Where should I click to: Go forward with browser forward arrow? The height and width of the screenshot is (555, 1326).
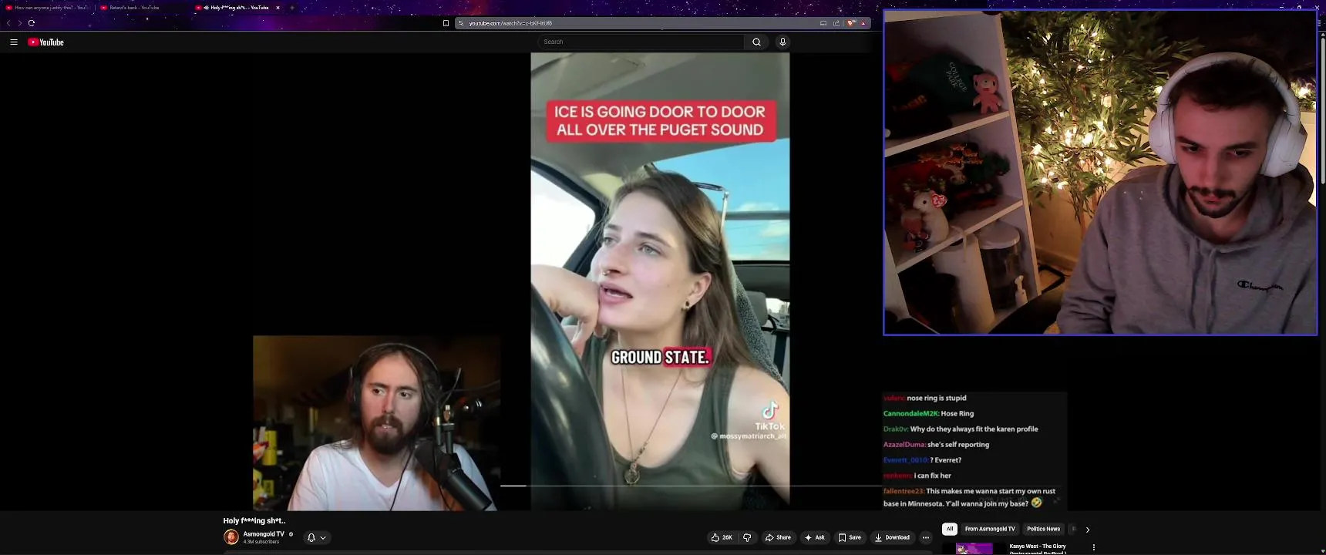point(20,23)
